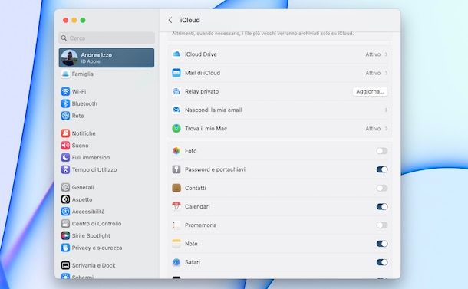Click the Foto app icon

click(x=176, y=151)
